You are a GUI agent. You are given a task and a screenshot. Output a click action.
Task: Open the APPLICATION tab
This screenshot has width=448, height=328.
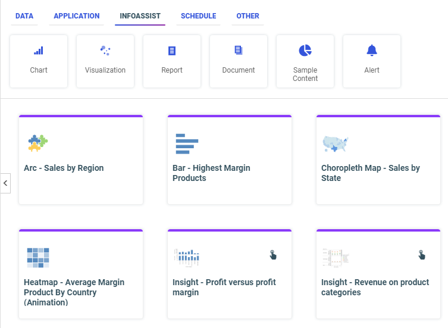click(x=77, y=16)
